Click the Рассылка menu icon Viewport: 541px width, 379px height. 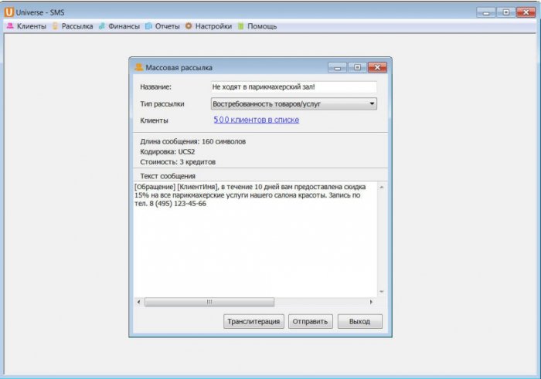(55, 26)
